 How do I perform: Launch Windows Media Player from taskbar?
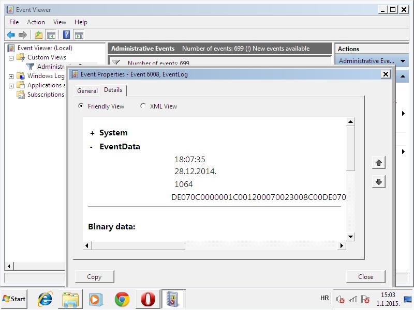[95, 299]
